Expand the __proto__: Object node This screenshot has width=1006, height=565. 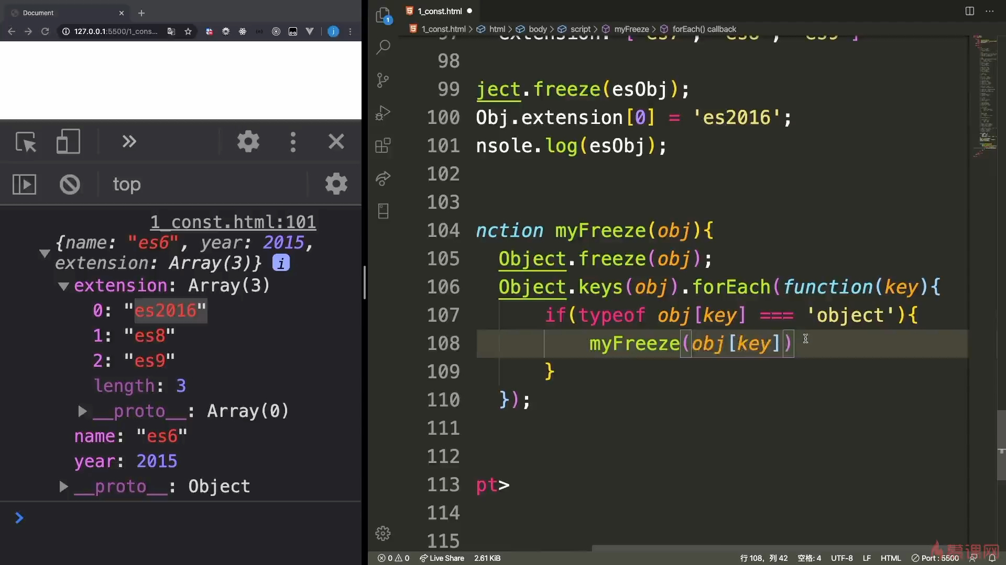(x=63, y=487)
